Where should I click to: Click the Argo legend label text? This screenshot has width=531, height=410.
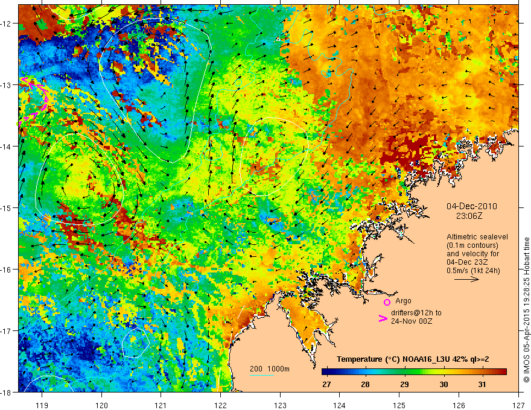point(403,301)
